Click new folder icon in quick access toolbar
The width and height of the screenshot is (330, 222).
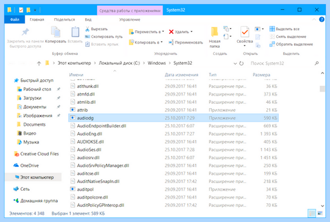tap(29, 10)
